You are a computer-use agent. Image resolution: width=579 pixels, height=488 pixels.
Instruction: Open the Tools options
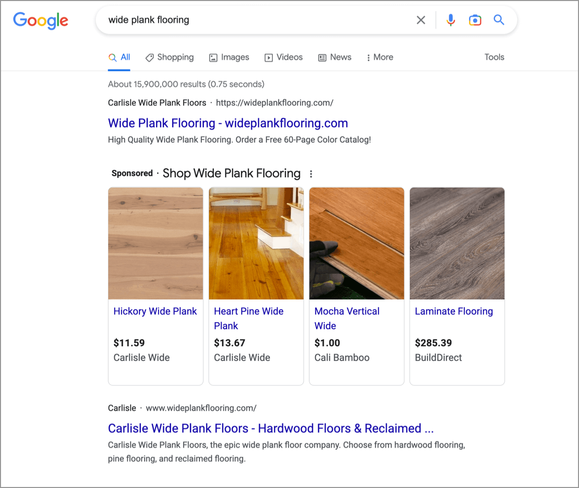[494, 57]
